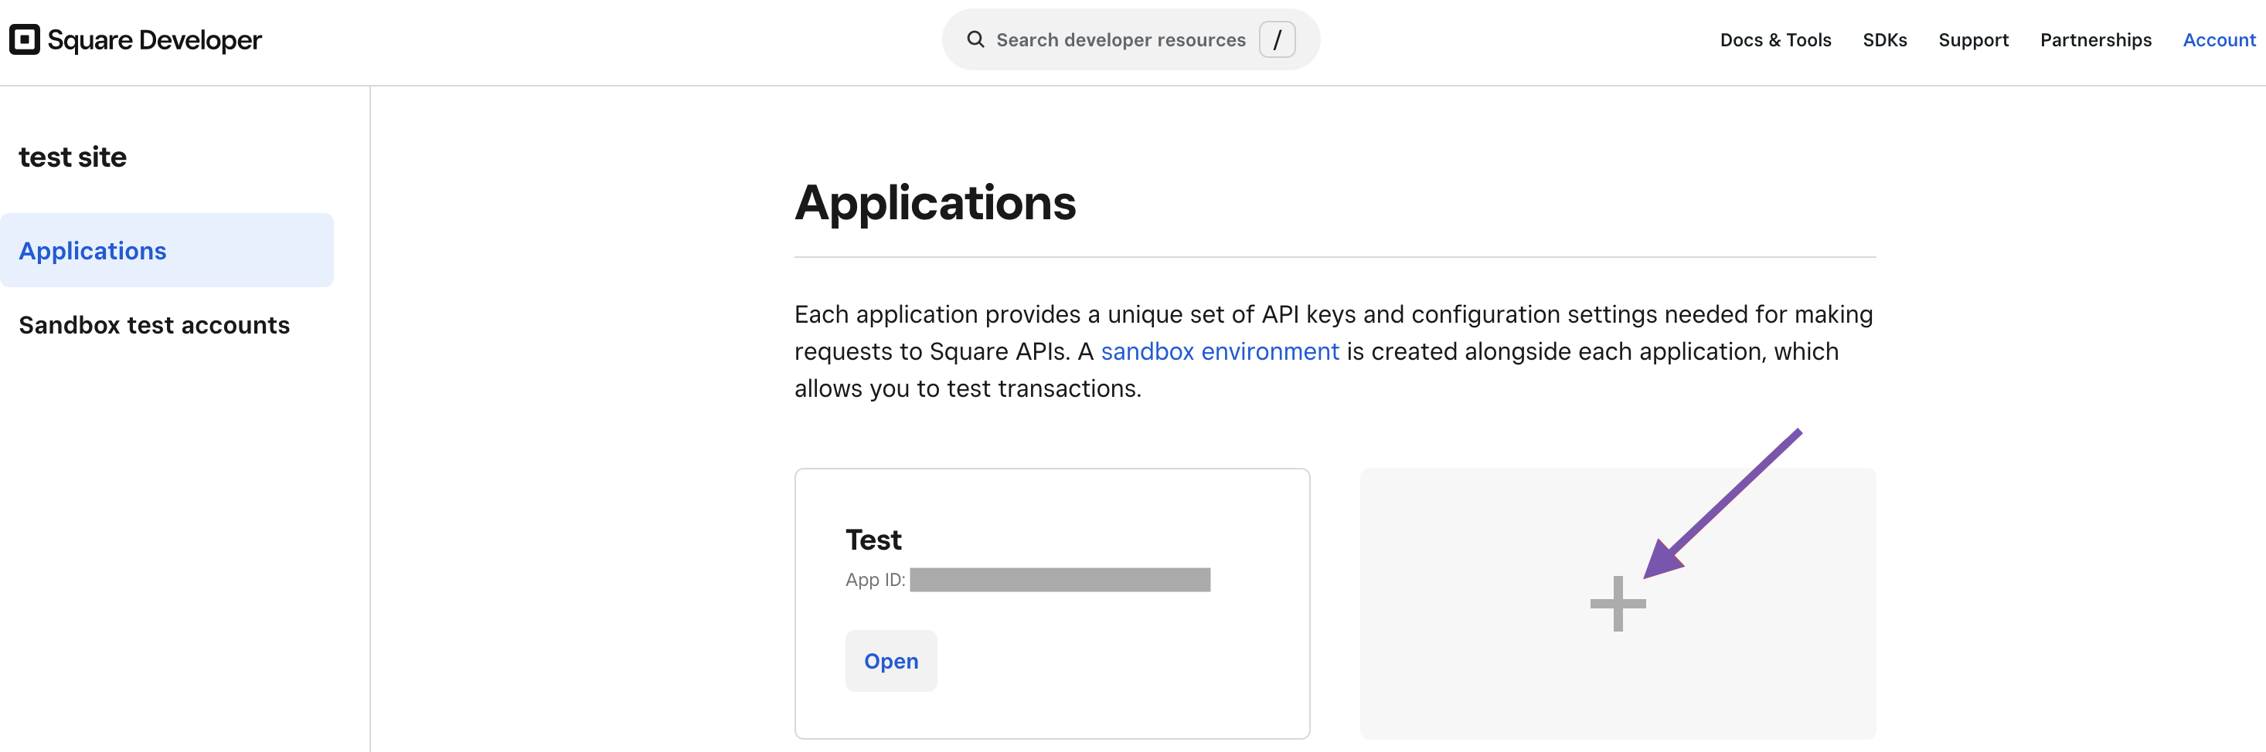
Task: Click the magnifying glass search icon
Action: 975,39
